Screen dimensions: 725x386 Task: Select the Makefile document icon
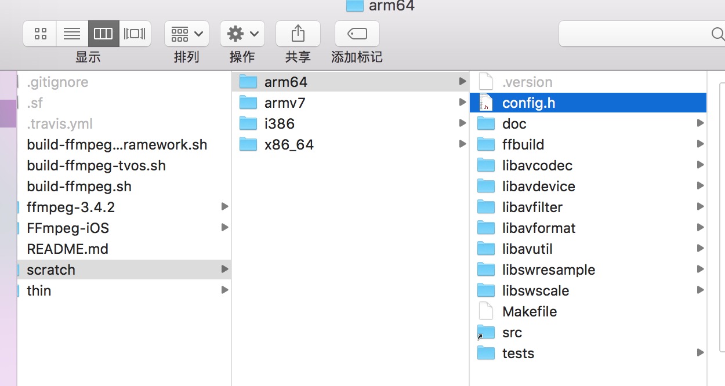click(x=485, y=311)
